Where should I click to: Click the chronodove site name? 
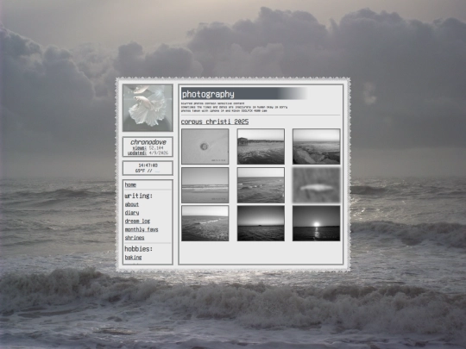click(148, 142)
